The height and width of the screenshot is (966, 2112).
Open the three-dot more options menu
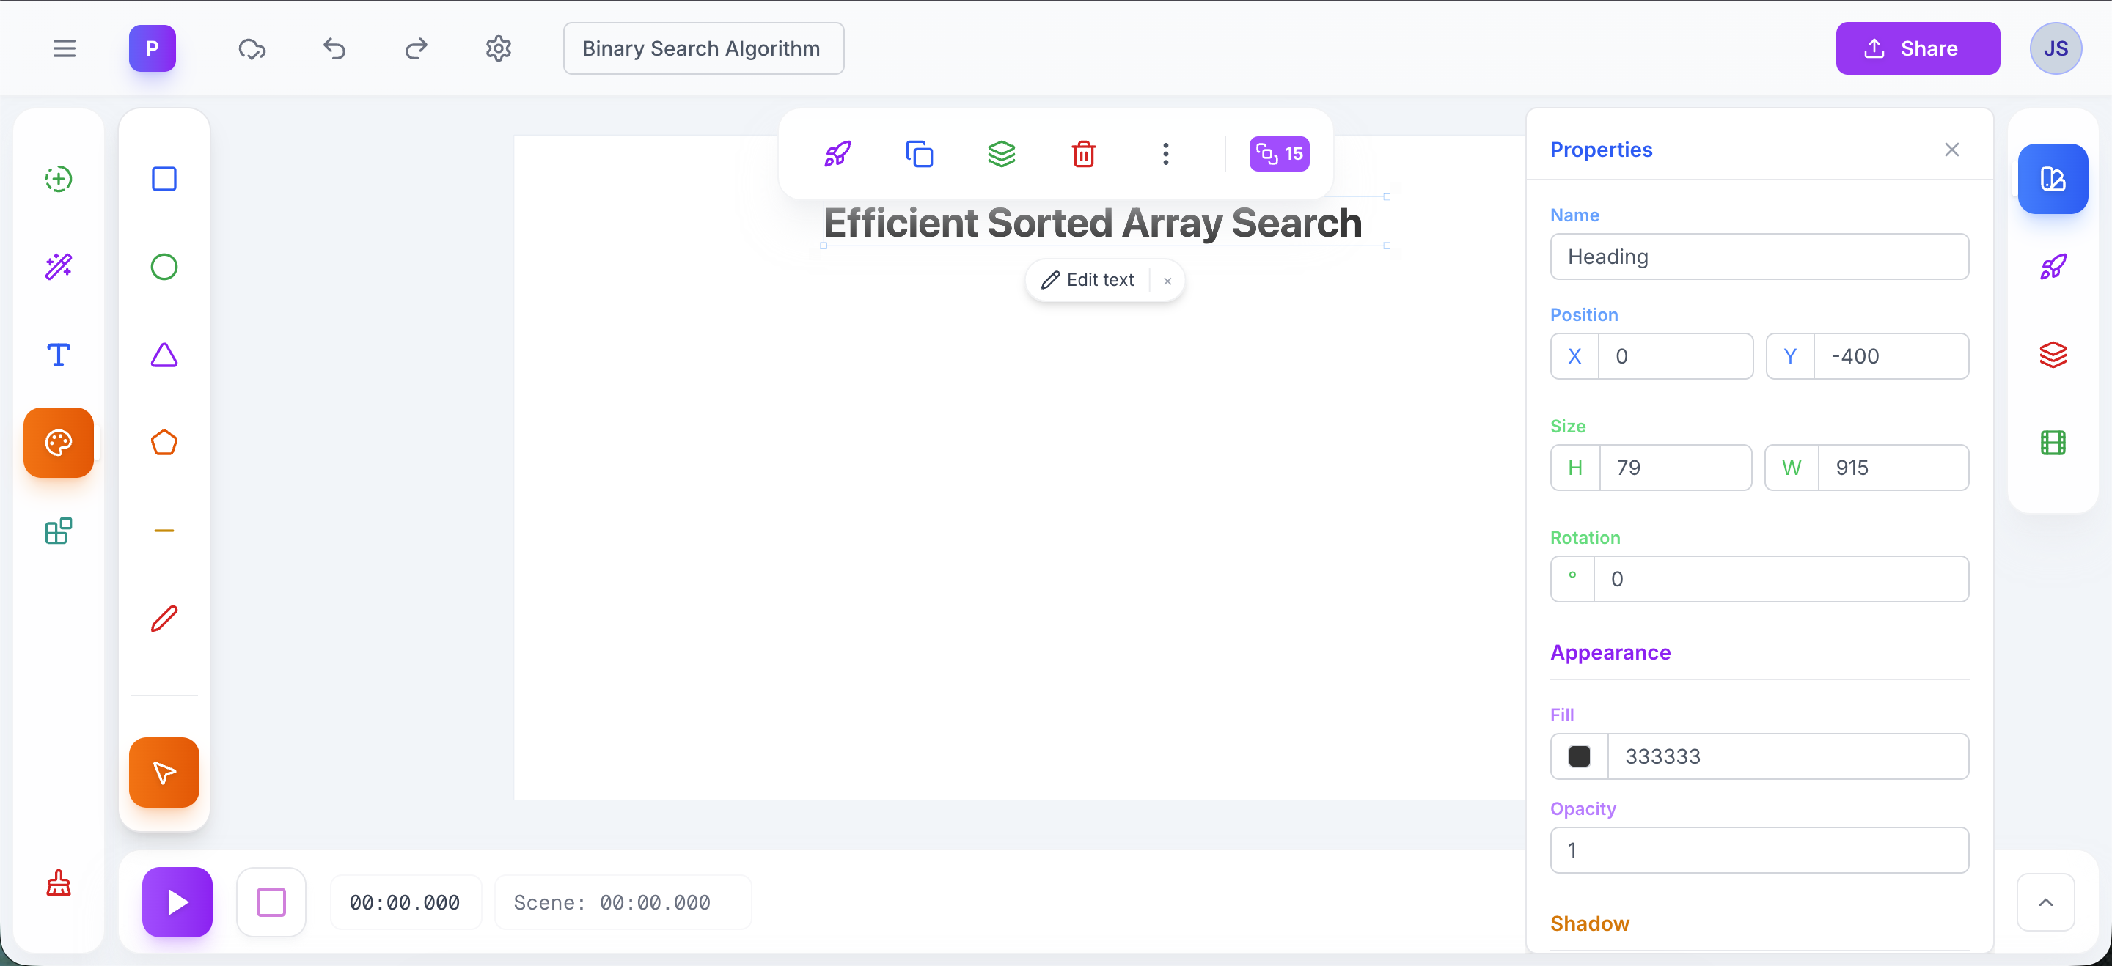click(1166, 154)
